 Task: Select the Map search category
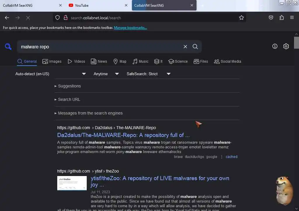pos(120,61)
